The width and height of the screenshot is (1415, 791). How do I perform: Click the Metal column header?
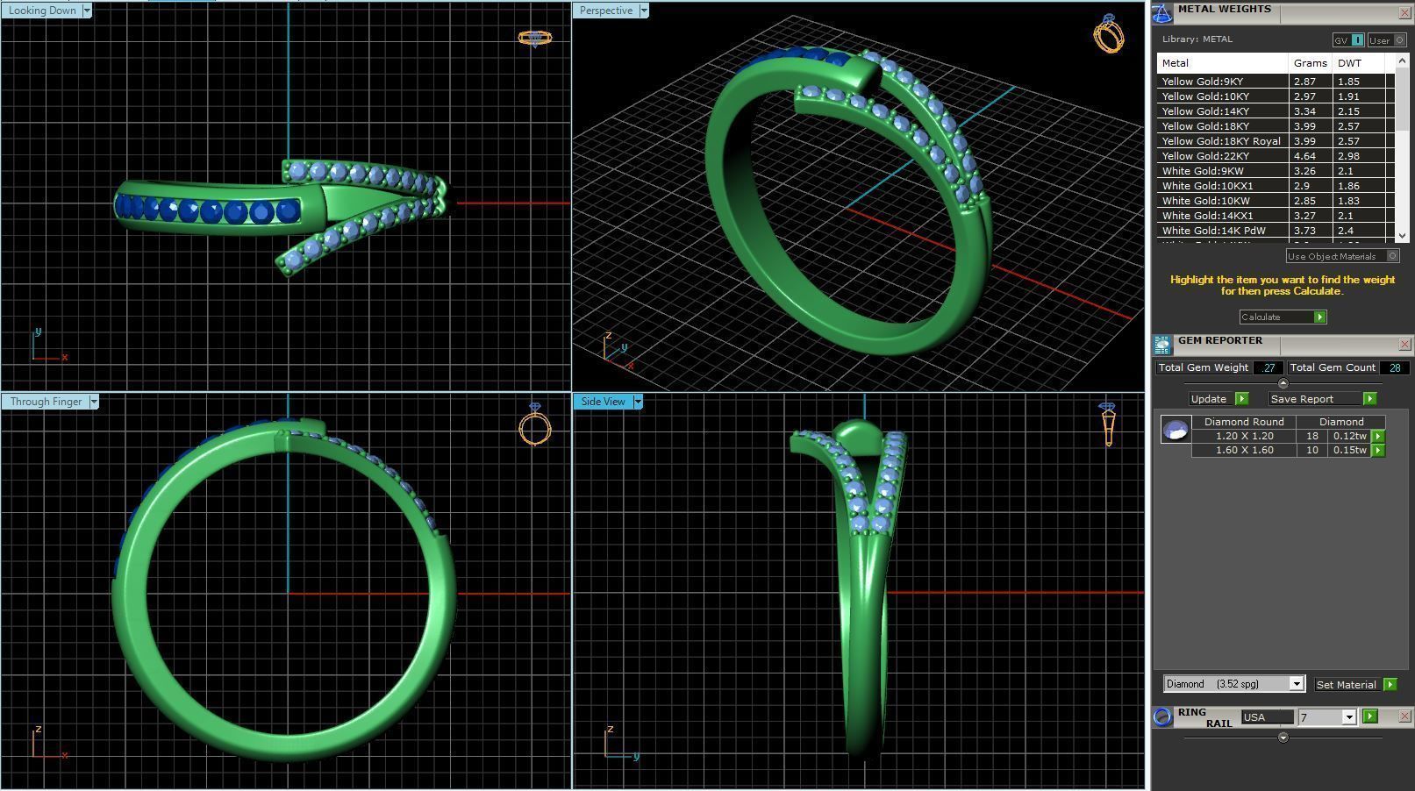point(1222,63)
